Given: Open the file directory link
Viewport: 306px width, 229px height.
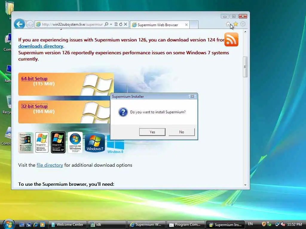Looking at the screenshot, I should (50, 165).
